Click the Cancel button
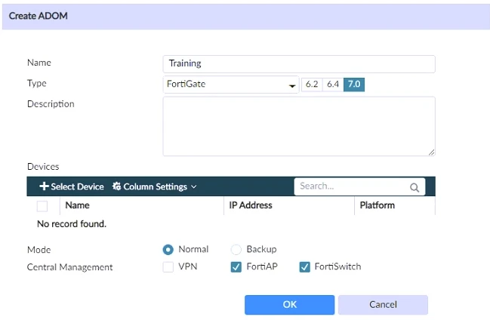Image resolution: width=490 pixels, height=320 pixels. pos(383,304)
